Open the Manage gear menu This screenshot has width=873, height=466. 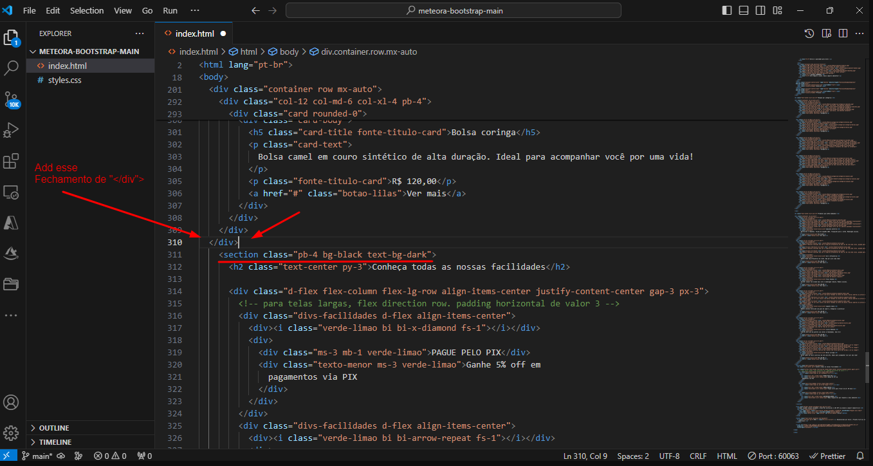[x=11, y=433]
